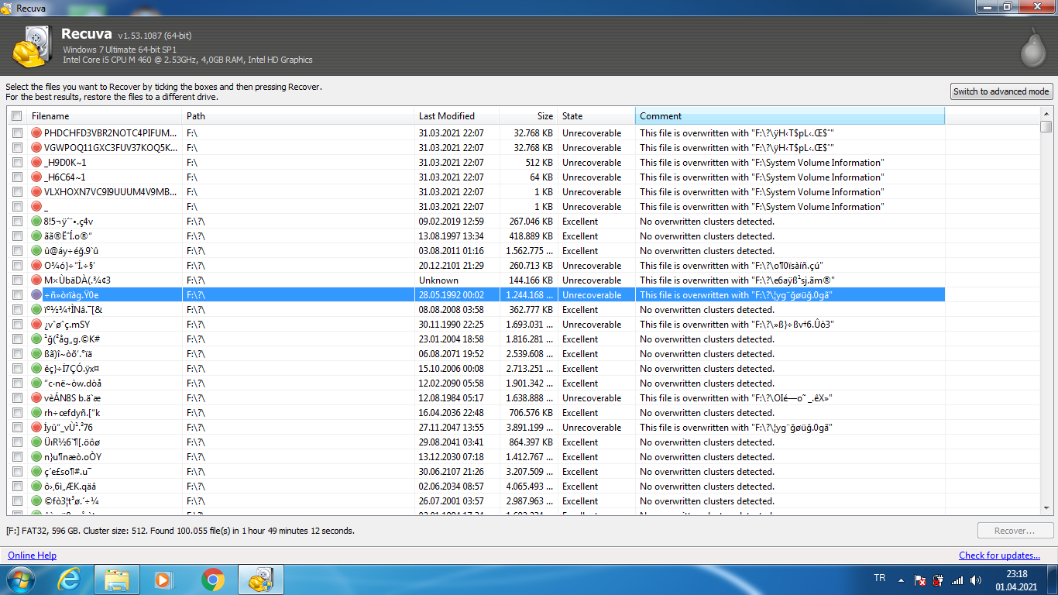Sort the list by Filename column header
The height and width of the screenshot is (595, 1058).
[x=105, y=116]
